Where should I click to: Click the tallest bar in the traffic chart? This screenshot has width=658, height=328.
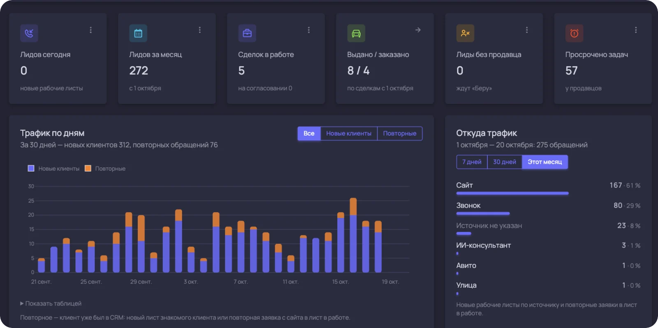click(353, 235)
